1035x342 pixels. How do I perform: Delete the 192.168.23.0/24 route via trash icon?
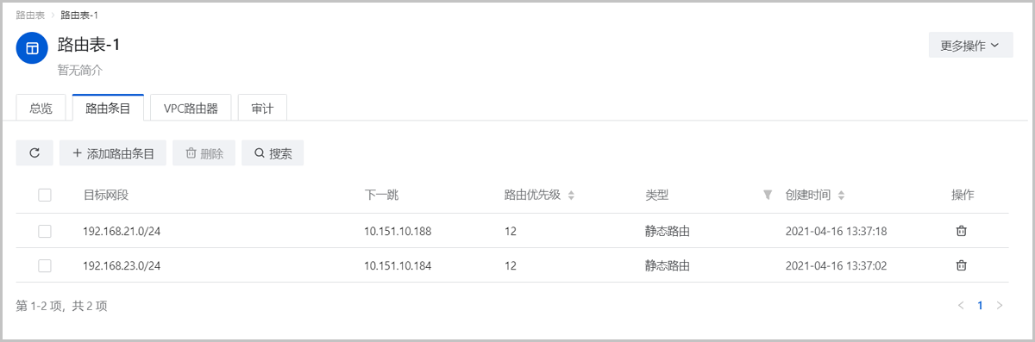(x=961, y=265)
